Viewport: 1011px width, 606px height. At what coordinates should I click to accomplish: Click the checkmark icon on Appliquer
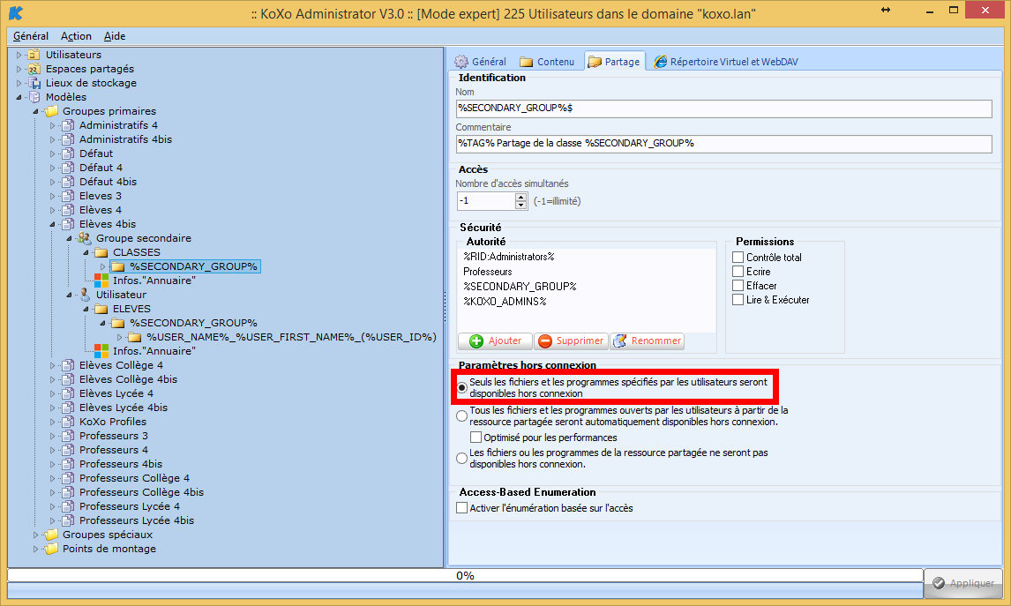tap(939, 583)
